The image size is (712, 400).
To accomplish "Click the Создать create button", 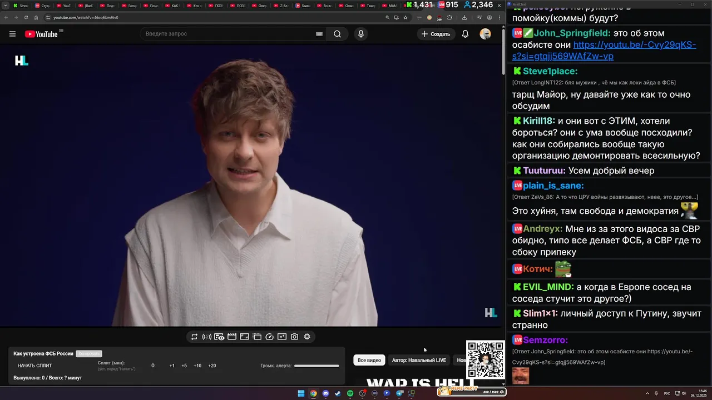I will coord(436,34).
